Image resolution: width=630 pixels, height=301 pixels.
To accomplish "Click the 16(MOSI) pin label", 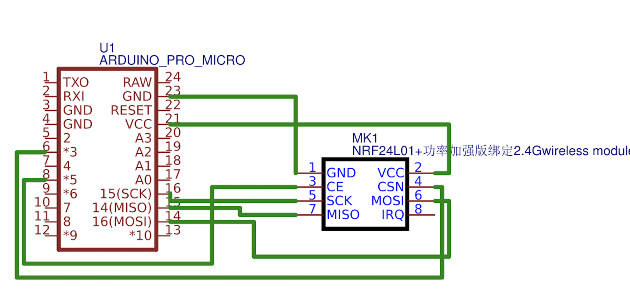I will (122, 221).
